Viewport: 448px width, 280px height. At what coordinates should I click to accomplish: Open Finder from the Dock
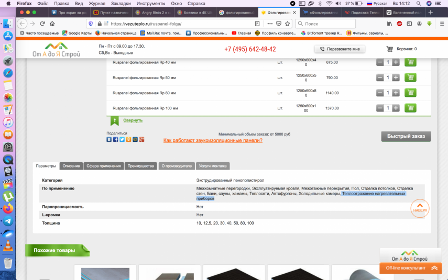click(8, 24)
